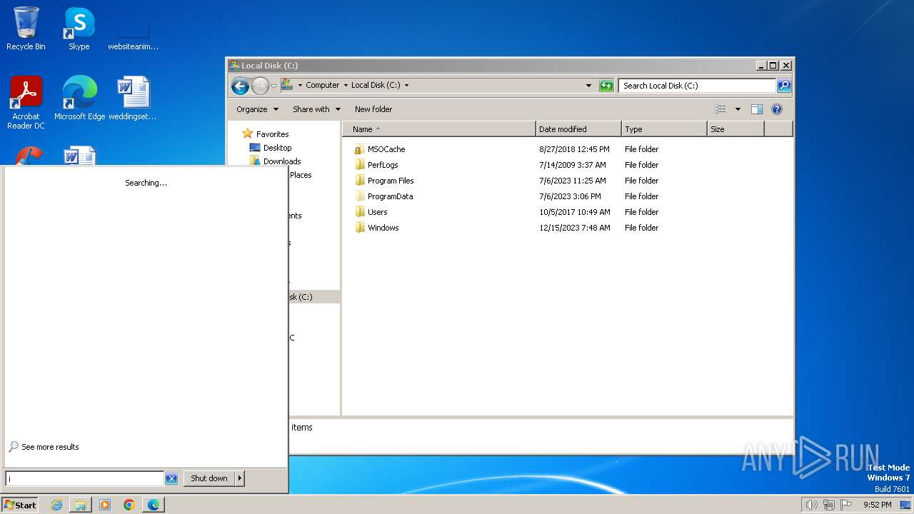Expand the arrow after Local Disk (C:) breadcrumb

point(407,85)
